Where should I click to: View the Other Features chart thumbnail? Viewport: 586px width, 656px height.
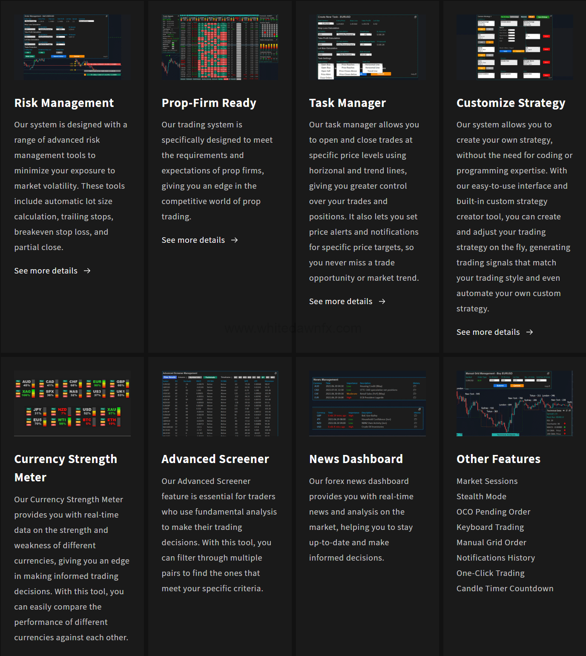click(514, 403)
